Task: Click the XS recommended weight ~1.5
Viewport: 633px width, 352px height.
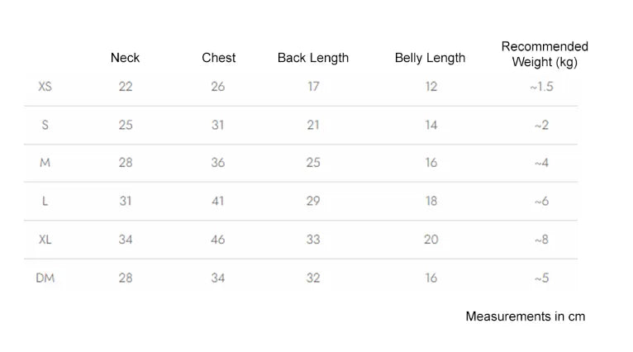Action: (x=541, y=86)
